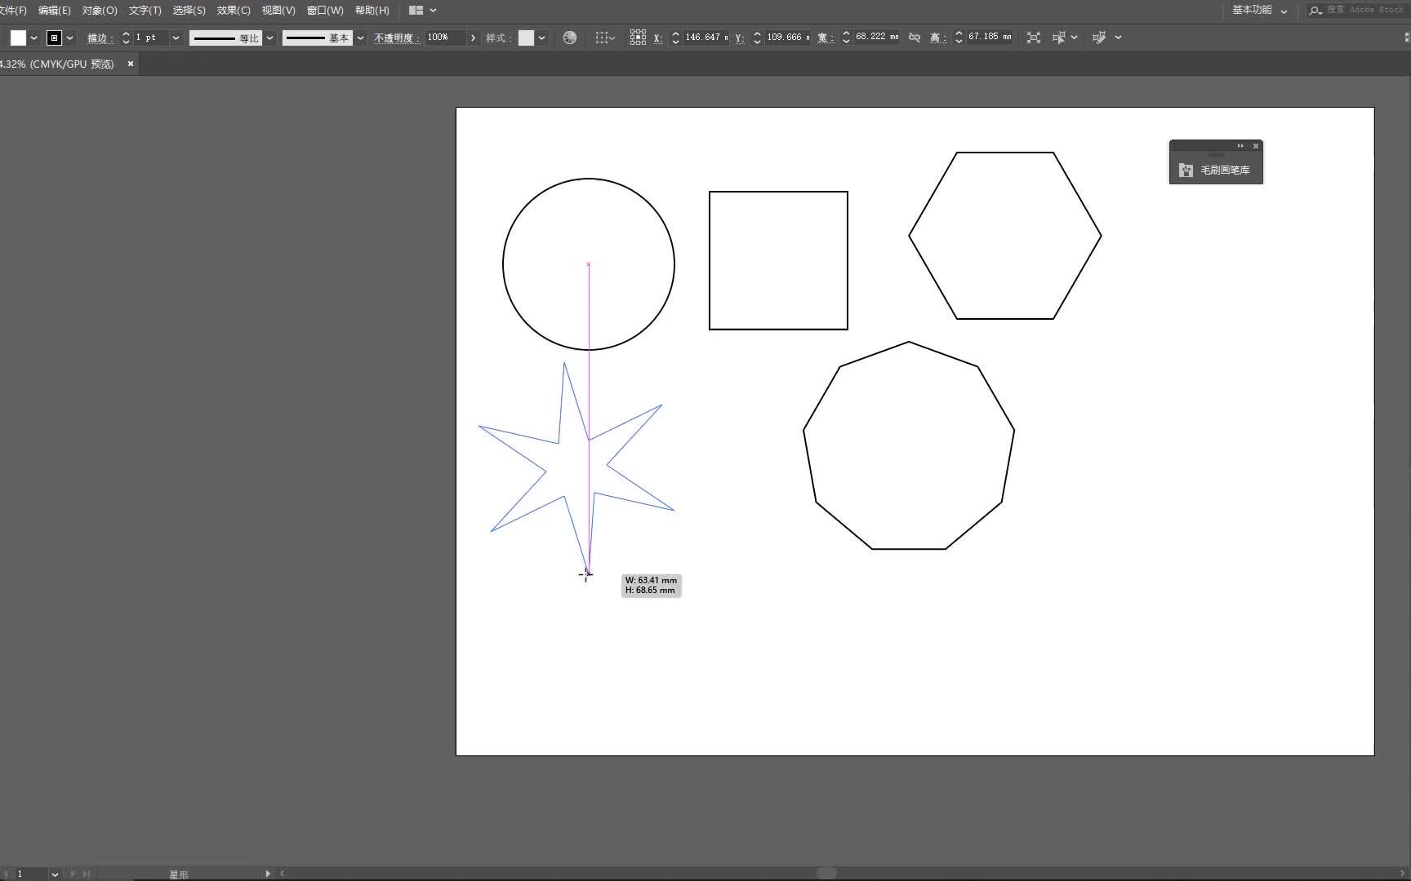The height and width of the screenshot is (881, 1411).
Task: Expand the opacity slider arrow
Action: click(x=473, y=38)
